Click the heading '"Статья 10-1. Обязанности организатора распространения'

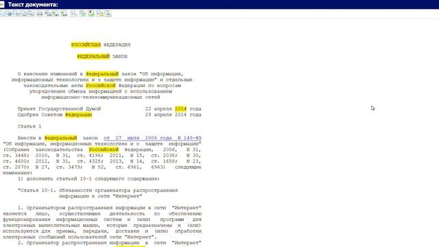97,191
